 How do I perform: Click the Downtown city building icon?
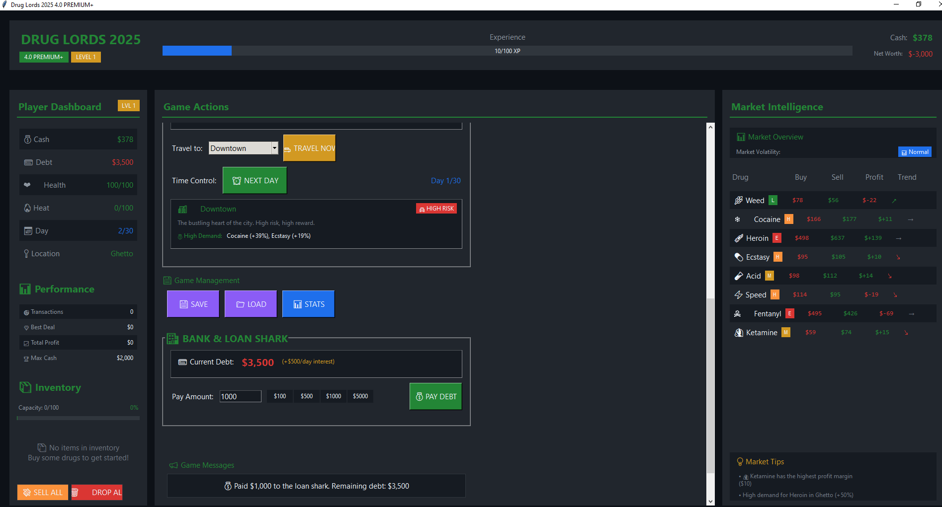(x=183, y=209)
